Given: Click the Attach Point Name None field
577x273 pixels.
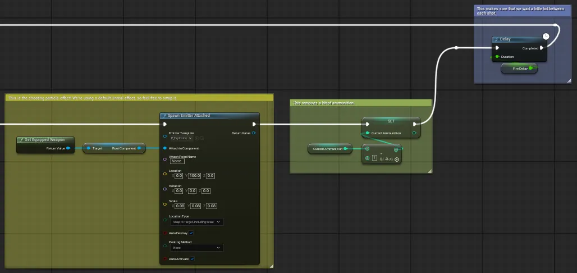Looking at the screenshot, I should 177,161.
